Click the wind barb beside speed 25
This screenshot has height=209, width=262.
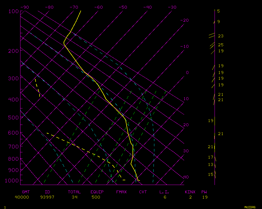click(212, 45)
